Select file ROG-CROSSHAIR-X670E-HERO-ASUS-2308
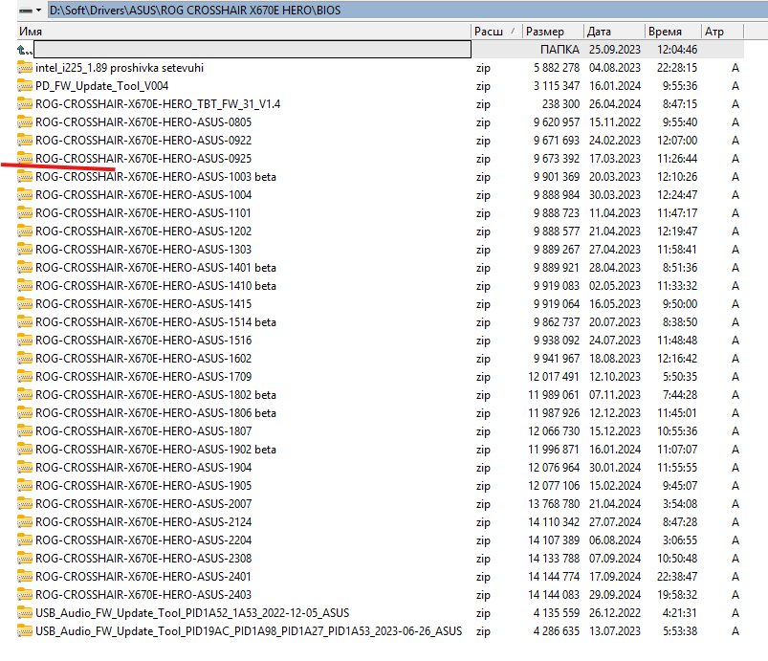 pos(143,558)
